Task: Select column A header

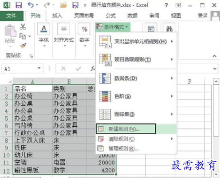Action: coord(33,81)
